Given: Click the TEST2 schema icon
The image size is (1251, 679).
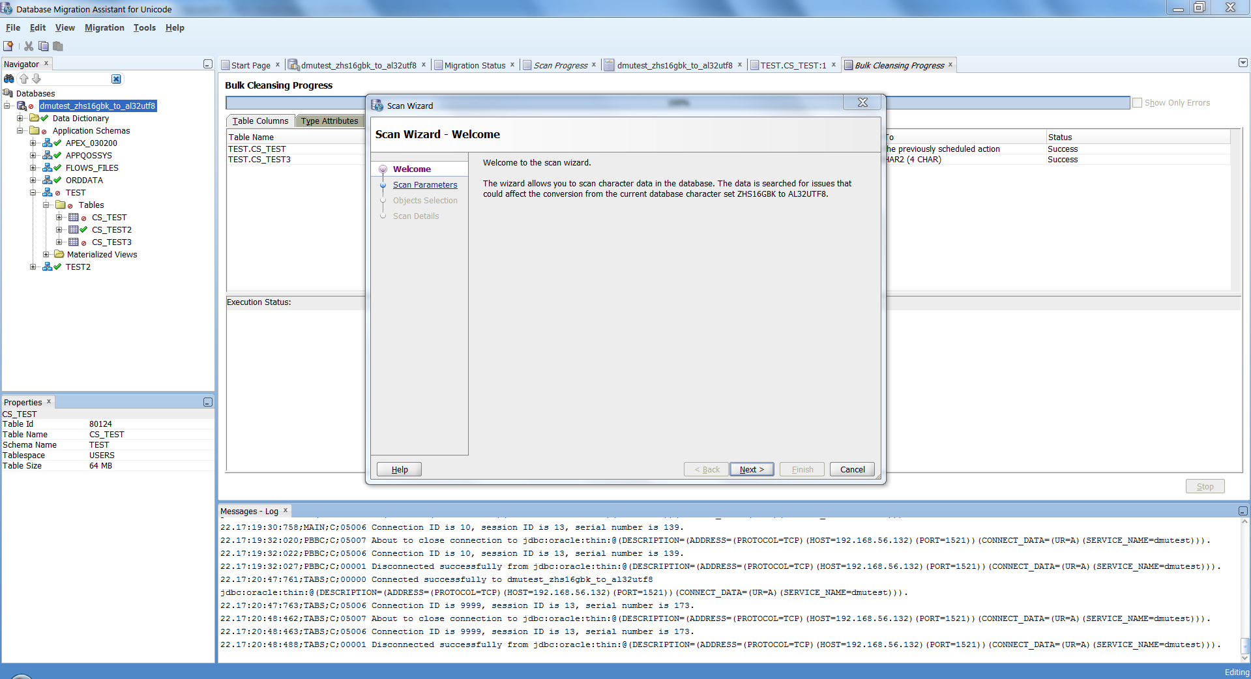Looking at the screenshot, I should (x=48, y=267).
